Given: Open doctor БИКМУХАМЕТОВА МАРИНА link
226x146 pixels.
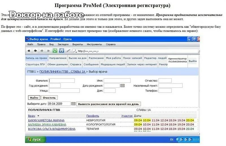Looking at the screenshot, I should (x=46, y=120).
